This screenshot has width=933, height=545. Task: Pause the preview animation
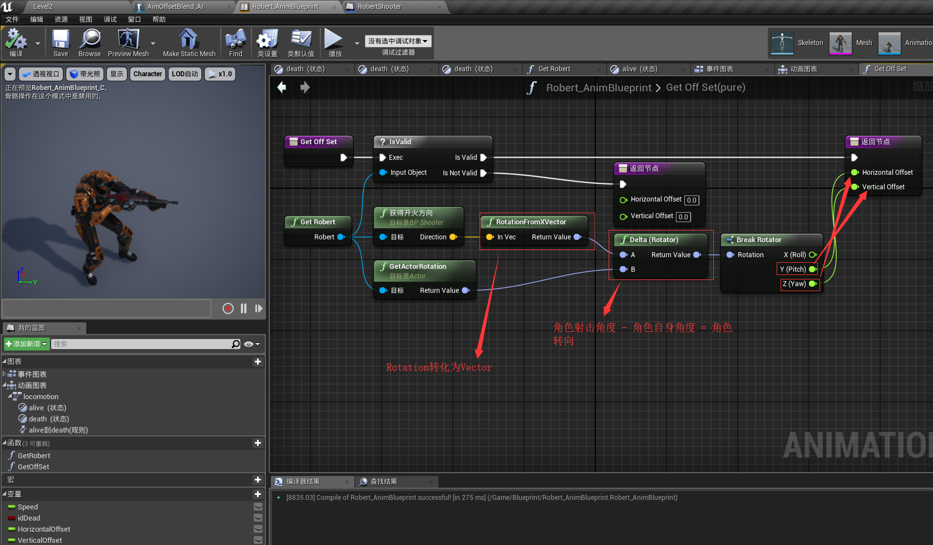pyautogui.click(x=244, y=308)
